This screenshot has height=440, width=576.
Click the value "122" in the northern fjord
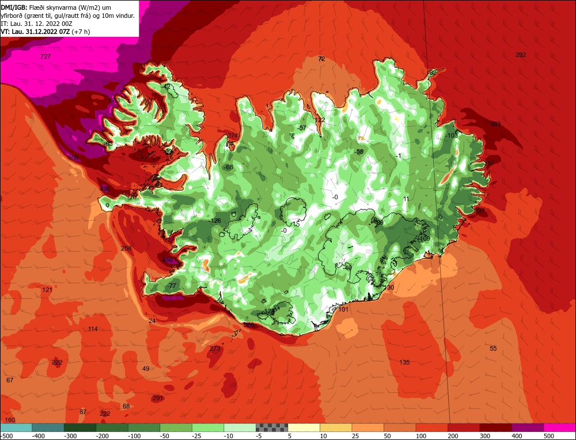(320, 120)
